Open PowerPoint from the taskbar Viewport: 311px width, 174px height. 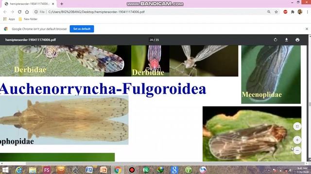click(x=104, y=170)
